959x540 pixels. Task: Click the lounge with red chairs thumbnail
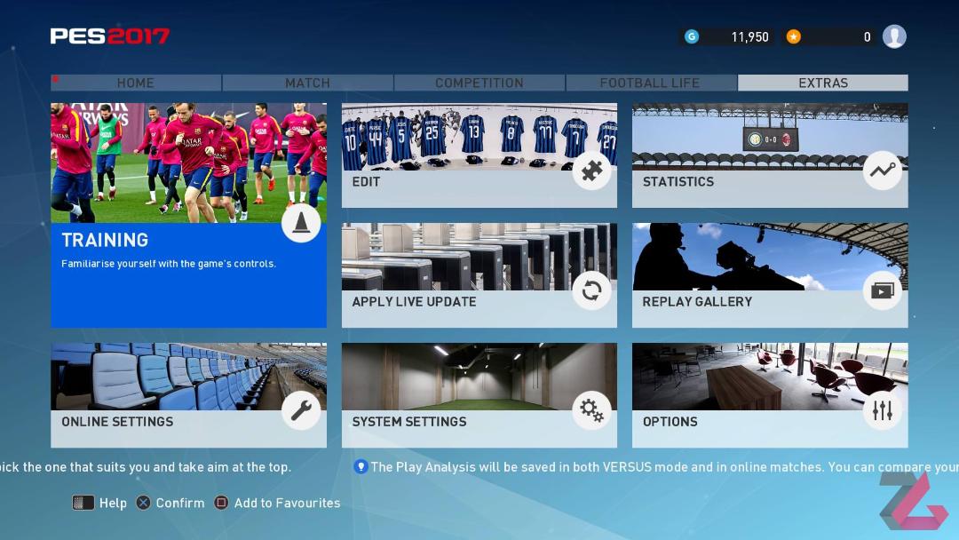tap(770, 376)
